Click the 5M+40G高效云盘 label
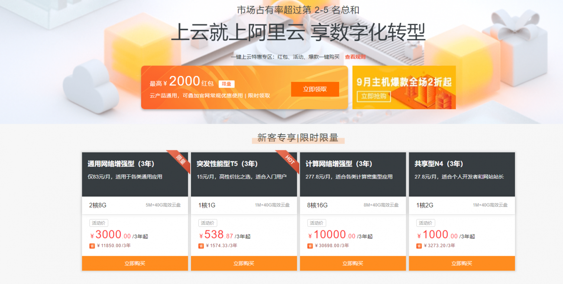Viewport: 563px width, 284px height. click(x=163, y=205)
